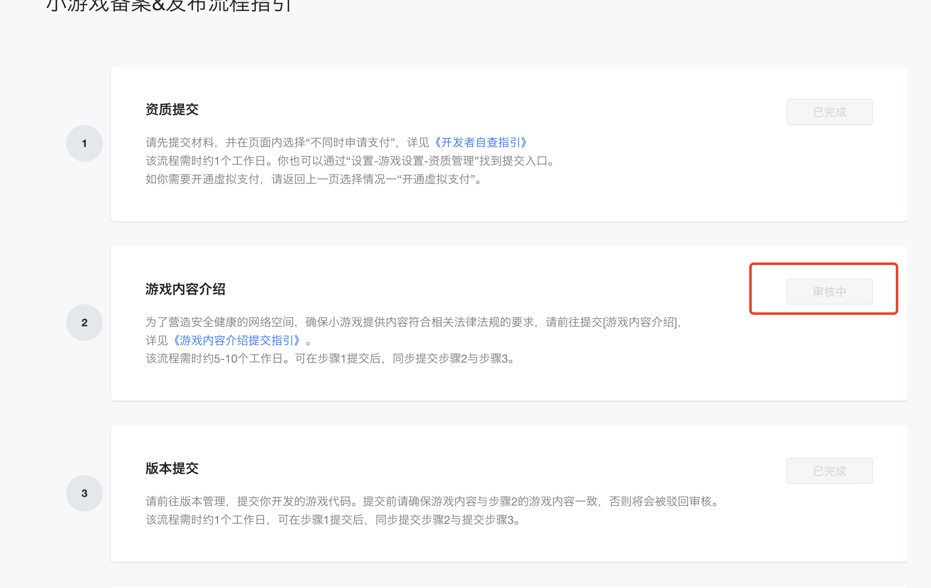Select the step 3 number circle
Screen dimensions: 931x588
point(84,493)
